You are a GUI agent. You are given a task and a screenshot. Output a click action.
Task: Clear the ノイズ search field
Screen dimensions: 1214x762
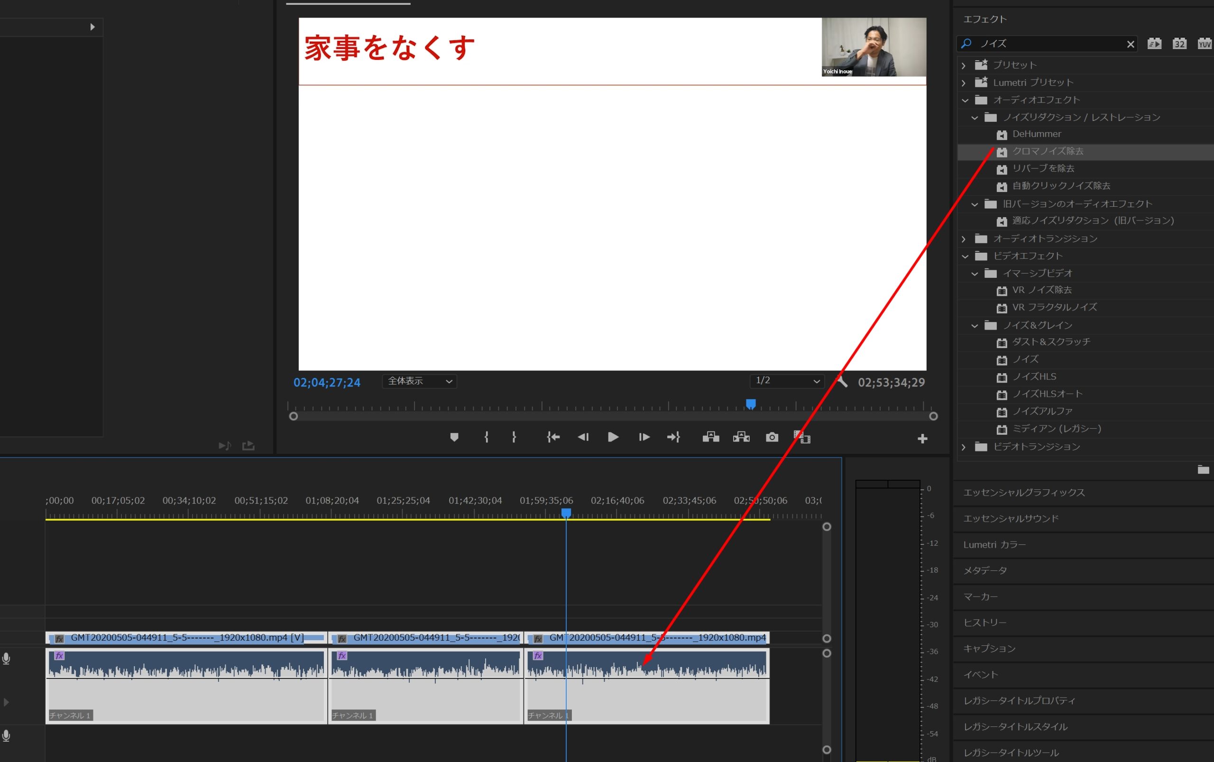tap(1131, 45)
